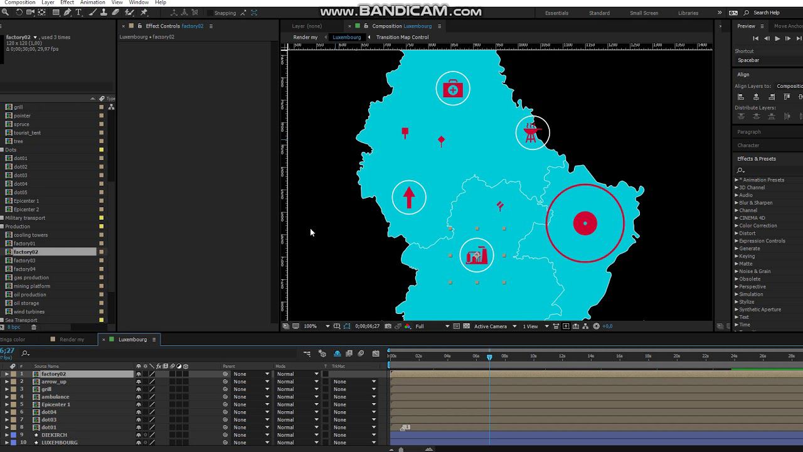The image size is (803, 452).
Task: Toggle continuous rasterize for LUXEMBOURG layer
Action: (145, 443)
